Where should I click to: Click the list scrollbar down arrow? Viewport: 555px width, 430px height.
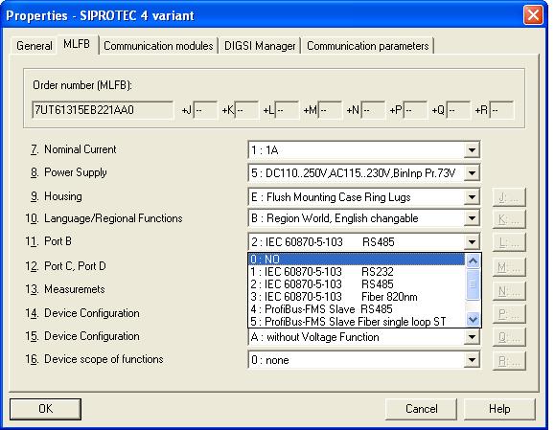473,320
